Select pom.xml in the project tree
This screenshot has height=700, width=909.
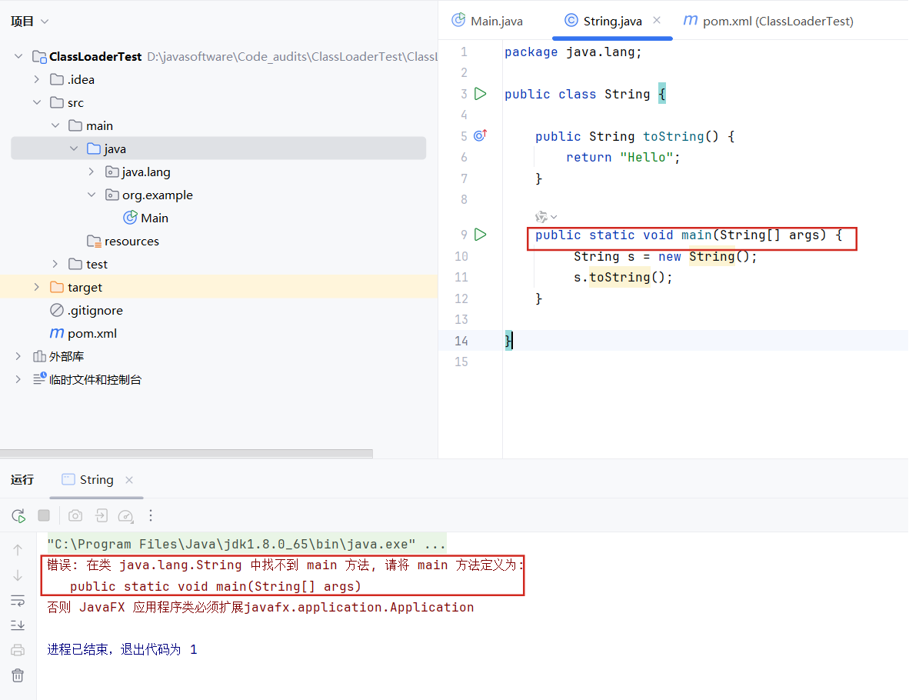[218, 334]
